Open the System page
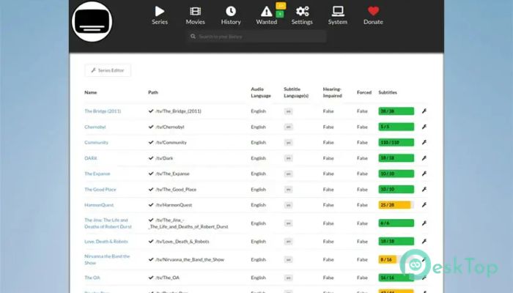This screenshot has height=293, width=513. pos(338,15)
